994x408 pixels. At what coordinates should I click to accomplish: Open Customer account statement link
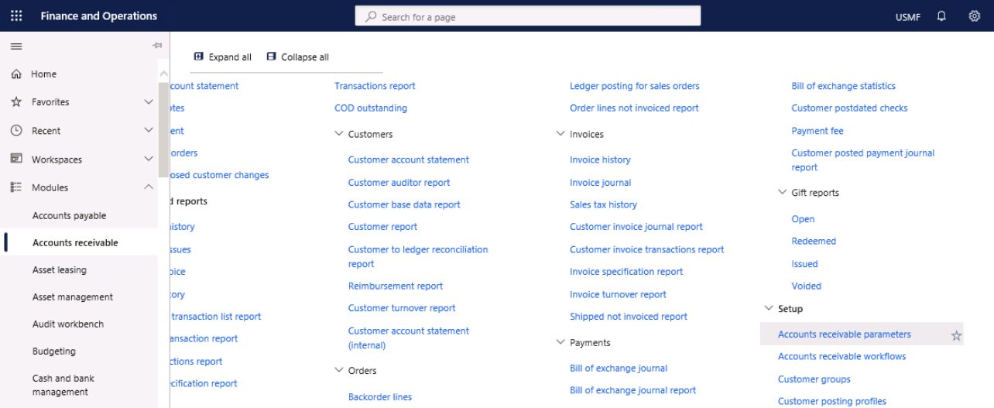tap(409, 159)
